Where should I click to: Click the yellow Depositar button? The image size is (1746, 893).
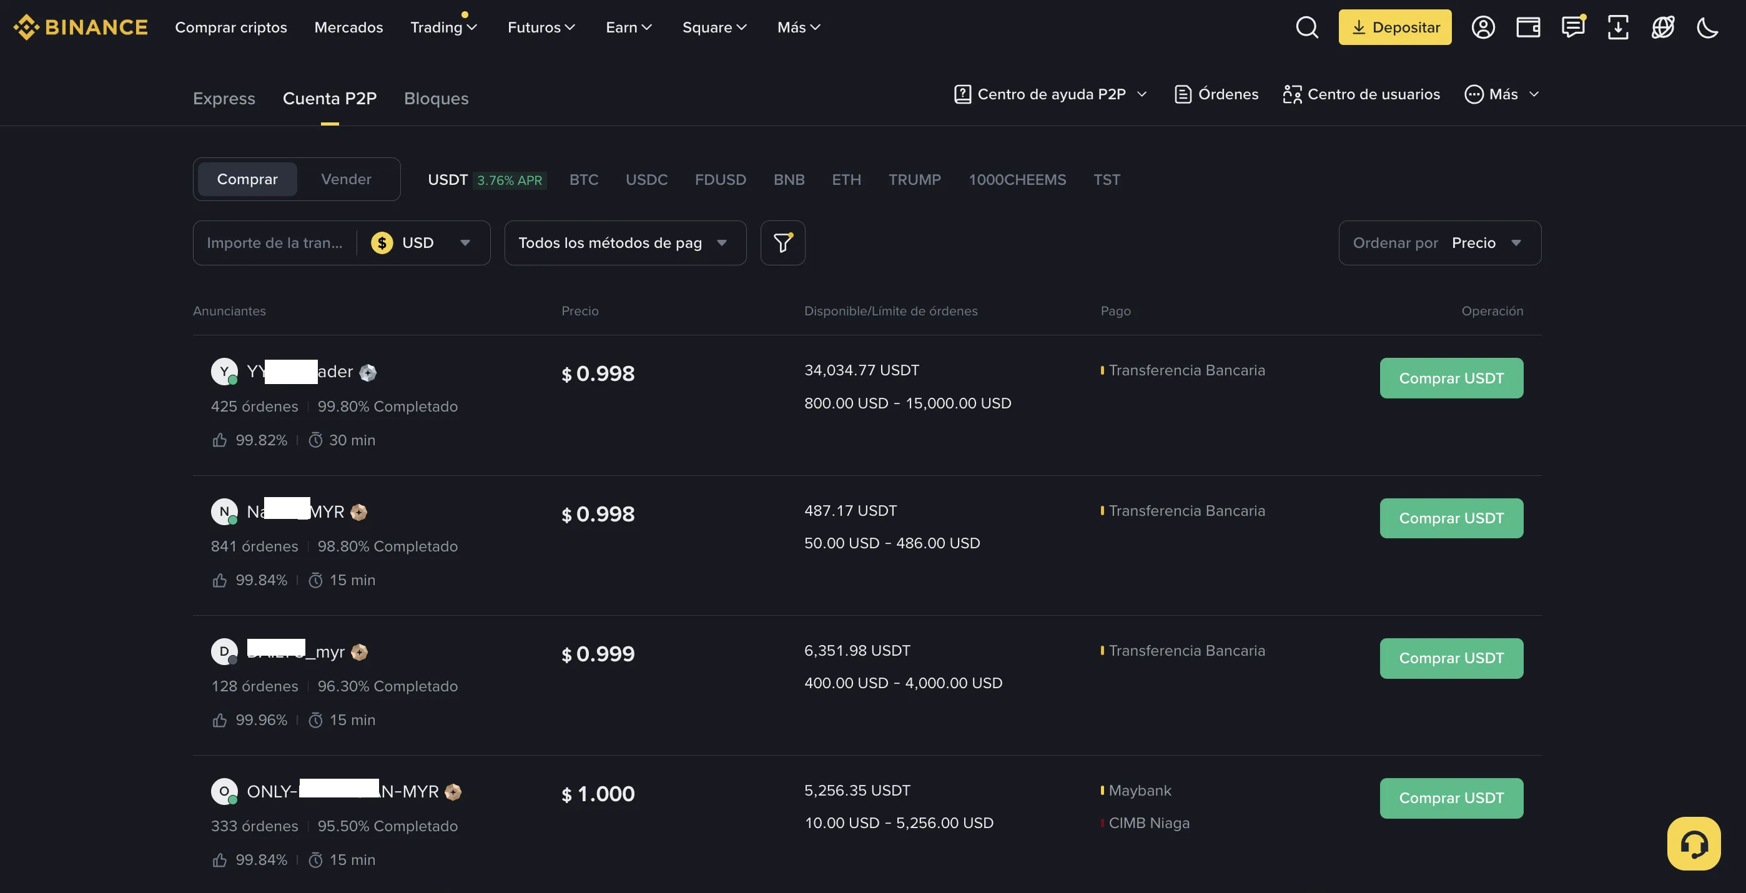(x=1394, y=27)
